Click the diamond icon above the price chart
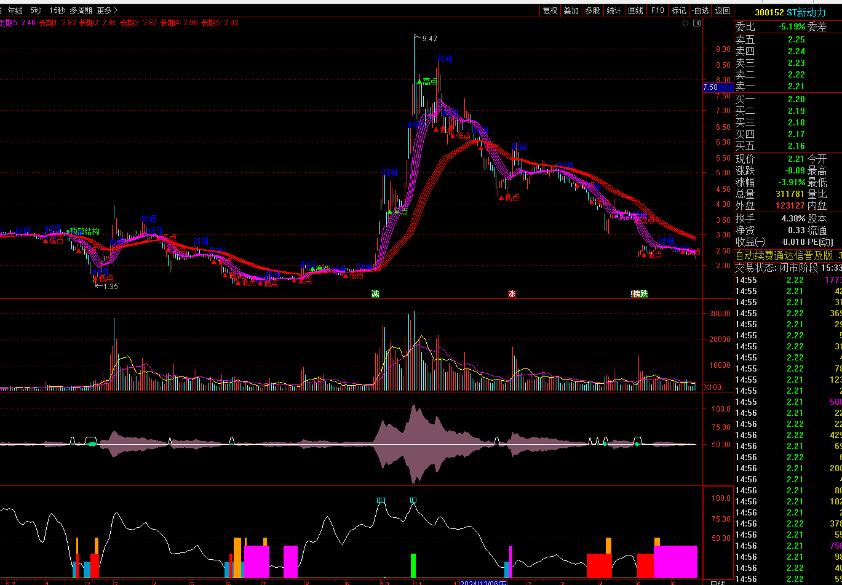This screenshot has width=842, height=585. pos(686,23)
